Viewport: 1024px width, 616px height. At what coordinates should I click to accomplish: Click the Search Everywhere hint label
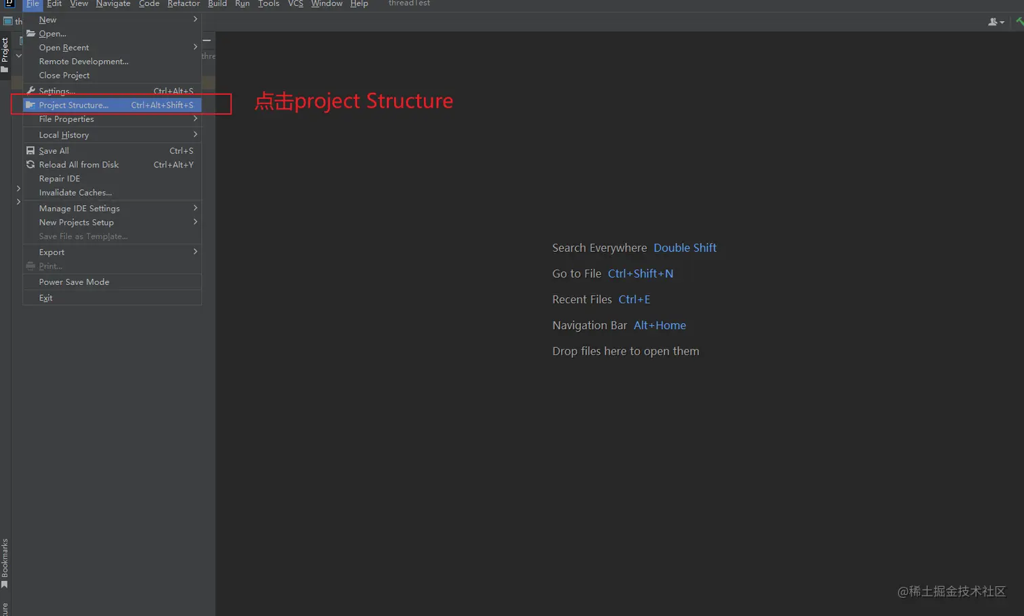[599, 248]
